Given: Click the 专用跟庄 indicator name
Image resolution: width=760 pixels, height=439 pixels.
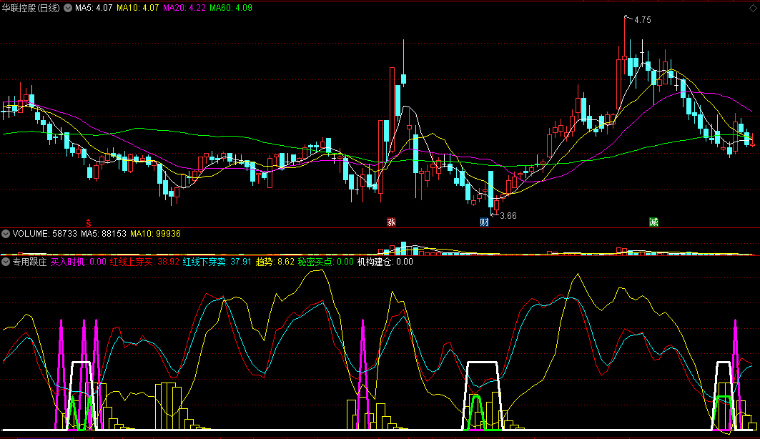Looking at the screenshot, I should point(29,262).
